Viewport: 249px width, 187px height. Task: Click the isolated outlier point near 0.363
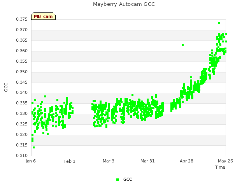coord(182,45)
